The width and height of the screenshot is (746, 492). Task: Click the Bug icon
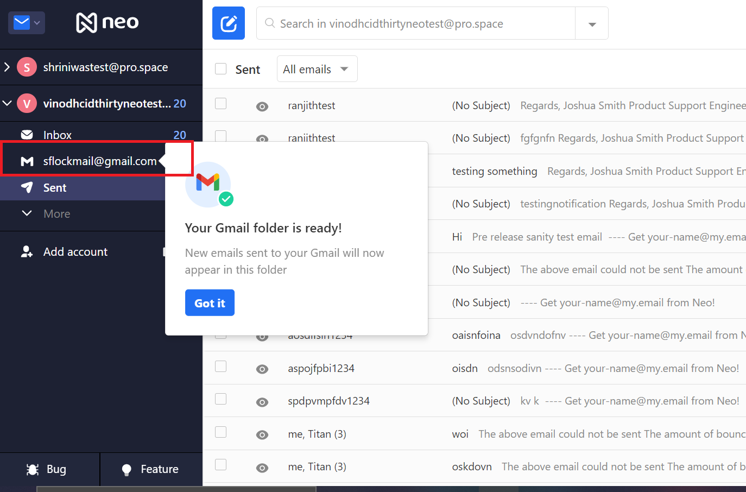pyautogui.click(x=33, y=470)
